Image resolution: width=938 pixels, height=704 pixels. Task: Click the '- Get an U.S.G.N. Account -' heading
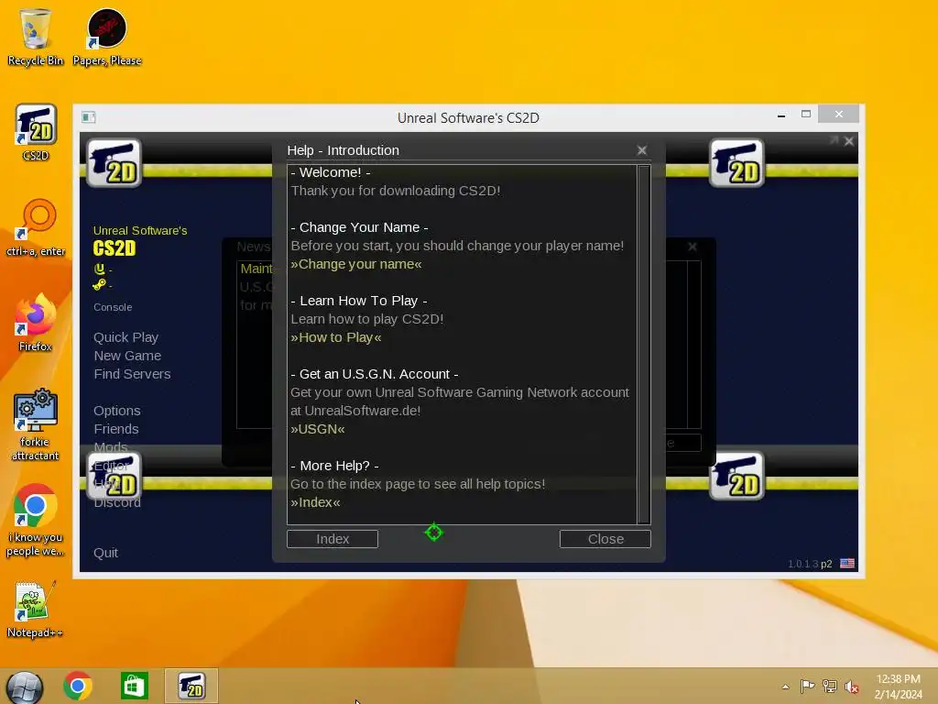coord(375,374)
